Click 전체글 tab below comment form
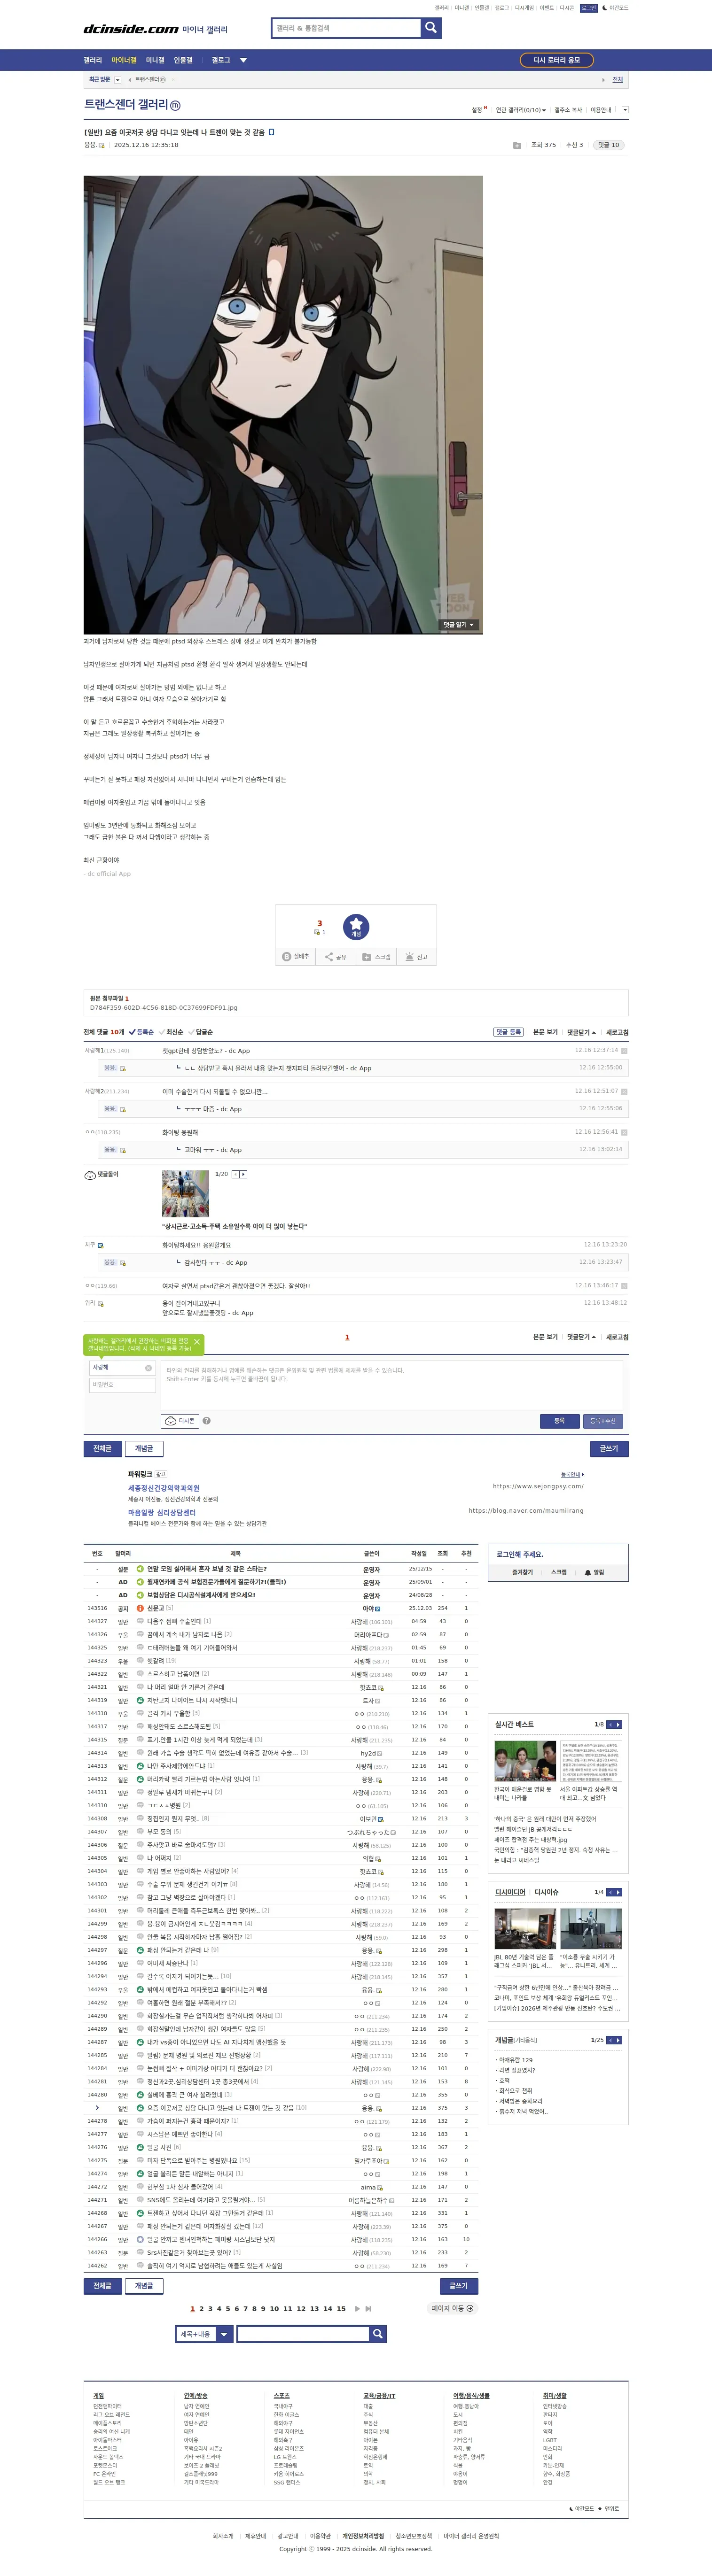 103,1448
